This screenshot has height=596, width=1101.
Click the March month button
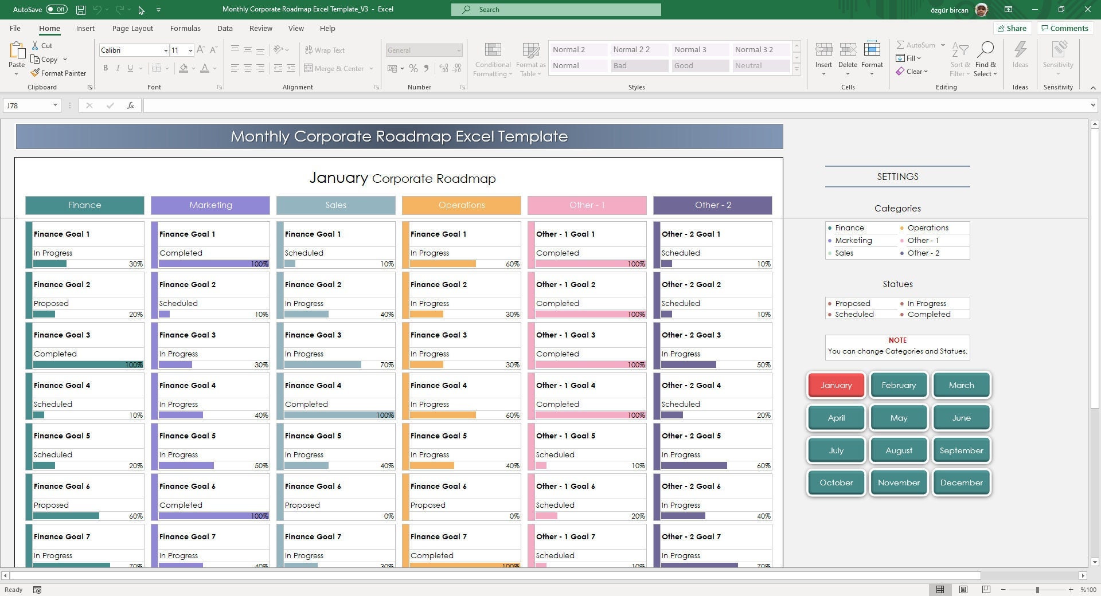click(x=961, y=385)
